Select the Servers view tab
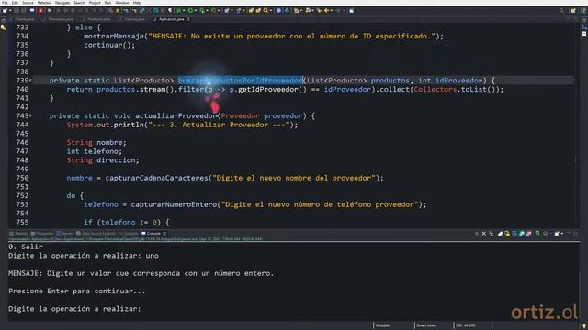 (65, 234)
